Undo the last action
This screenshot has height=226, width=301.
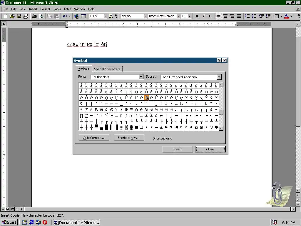(x=65, y=16)
